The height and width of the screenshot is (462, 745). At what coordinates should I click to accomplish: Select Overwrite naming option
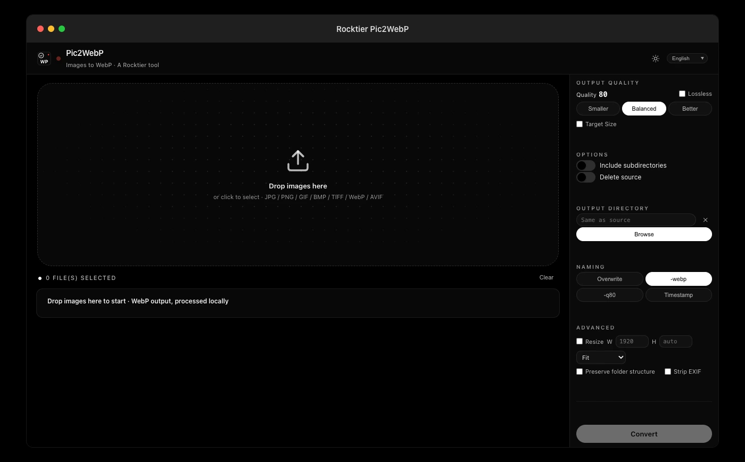click(x=610, y=279)
